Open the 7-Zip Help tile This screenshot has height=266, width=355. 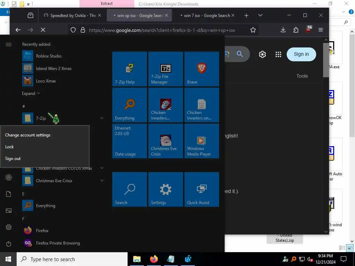point(130,69)
